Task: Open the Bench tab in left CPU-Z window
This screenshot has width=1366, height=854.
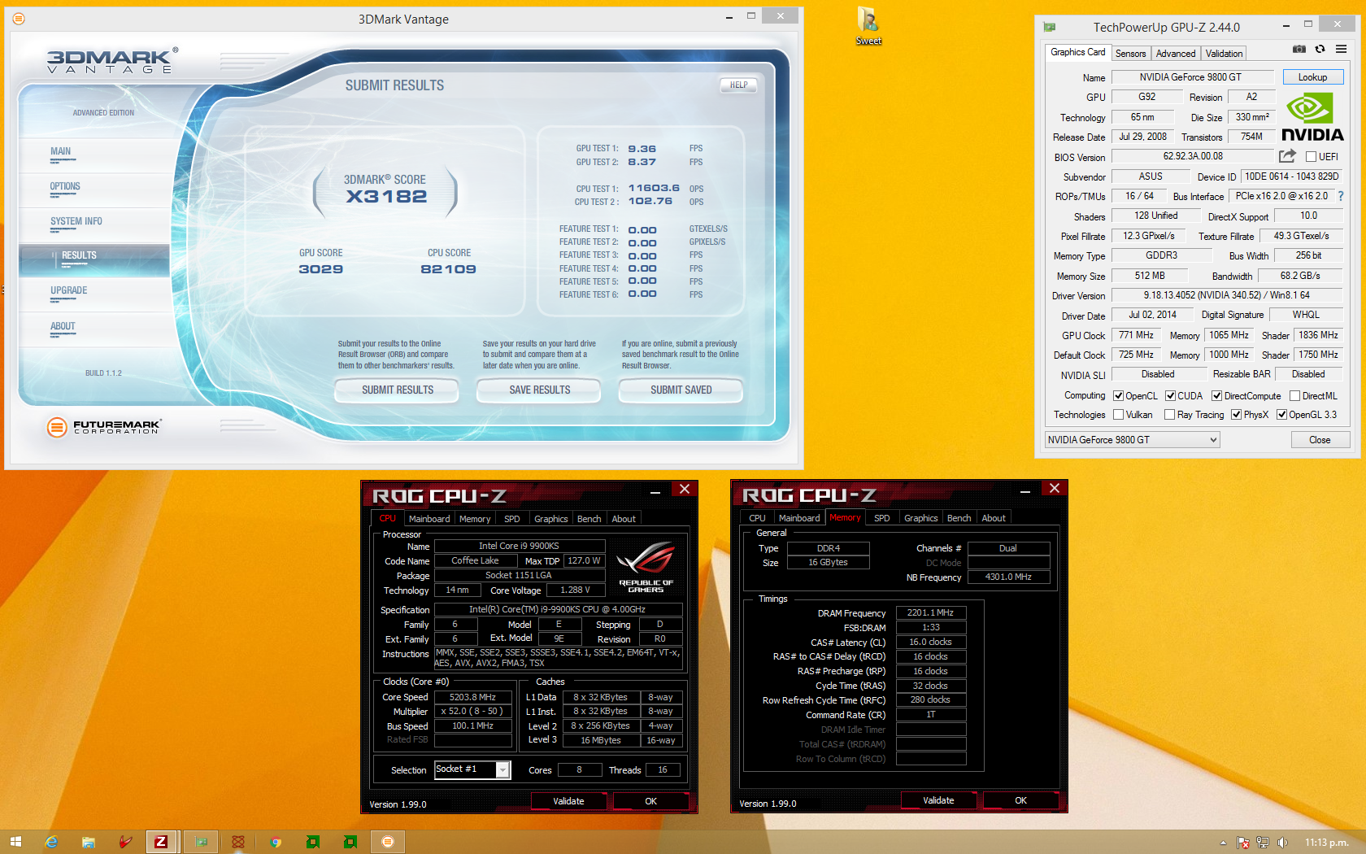Action: coord(589,519)
